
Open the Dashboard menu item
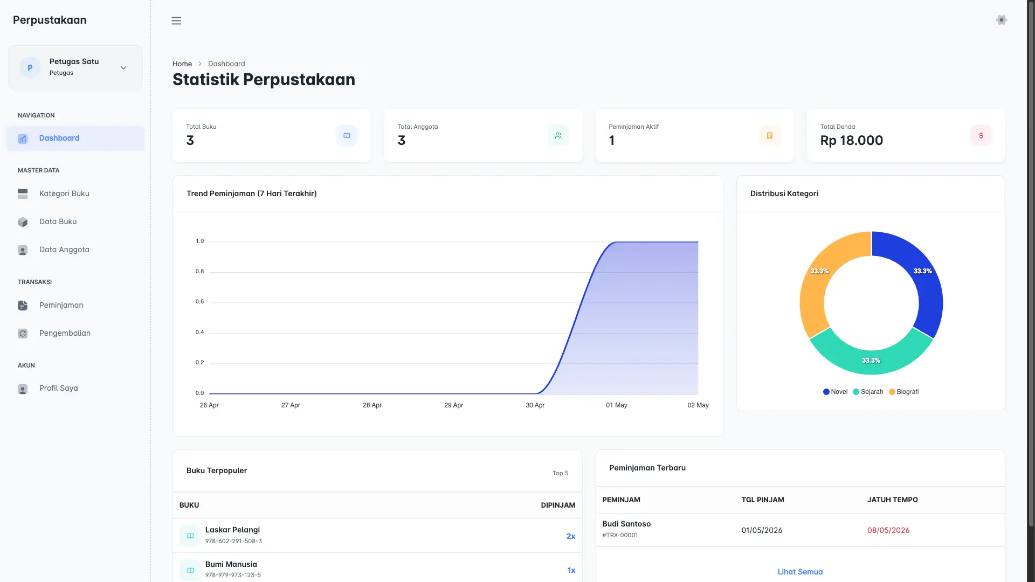tap(75, 138)
